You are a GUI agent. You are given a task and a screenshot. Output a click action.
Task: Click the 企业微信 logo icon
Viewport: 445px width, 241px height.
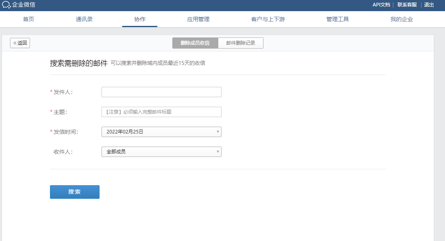pyautogui.click(x=6, y=5)
